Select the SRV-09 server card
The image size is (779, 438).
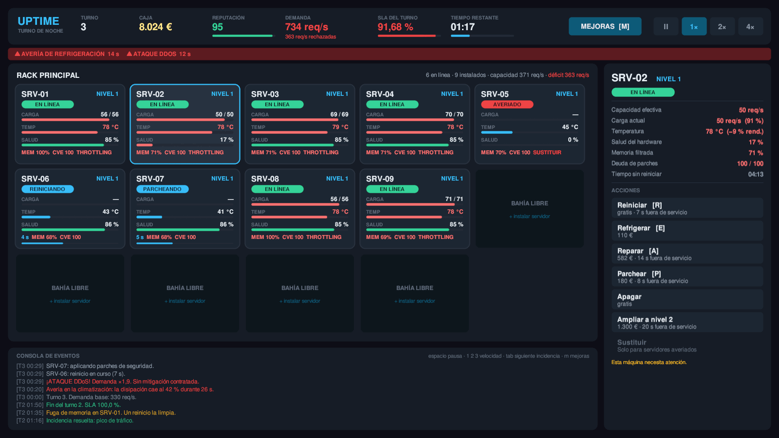click(415, 209)
